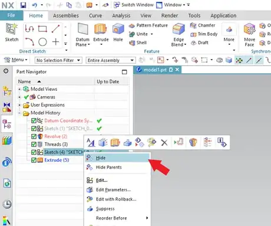Viewport: 271px width, 226px height.
Task: Expand the User Expressions node
Action: [x=19, y=105]
